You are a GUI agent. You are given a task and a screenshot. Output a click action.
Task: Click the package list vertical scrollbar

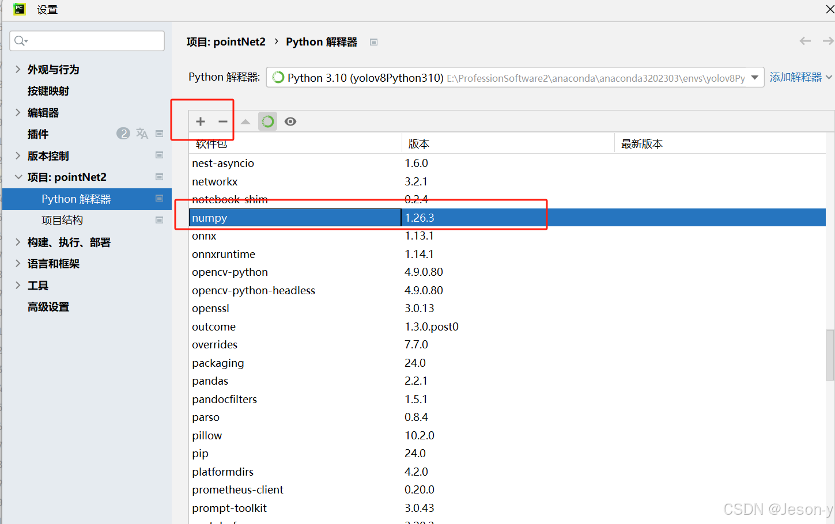tap(829, 355)
